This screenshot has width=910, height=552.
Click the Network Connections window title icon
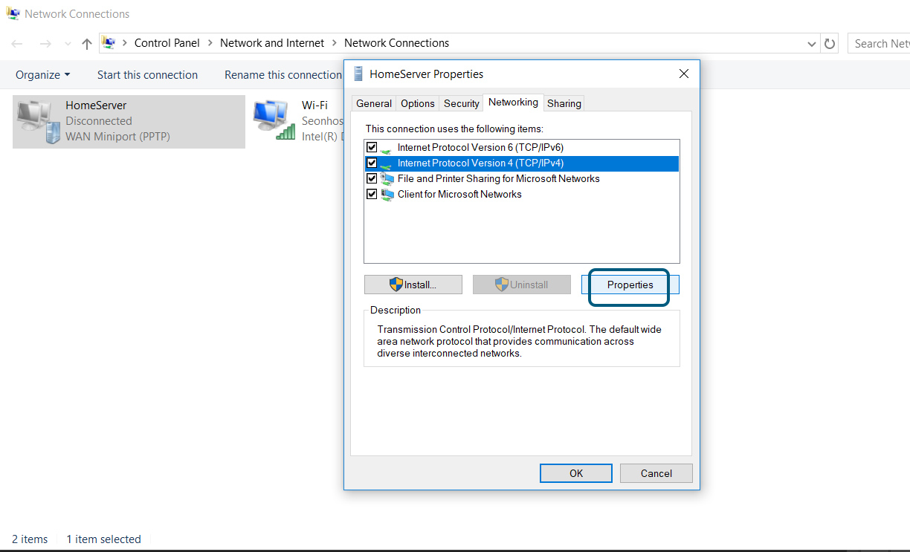tap(13, 13)
